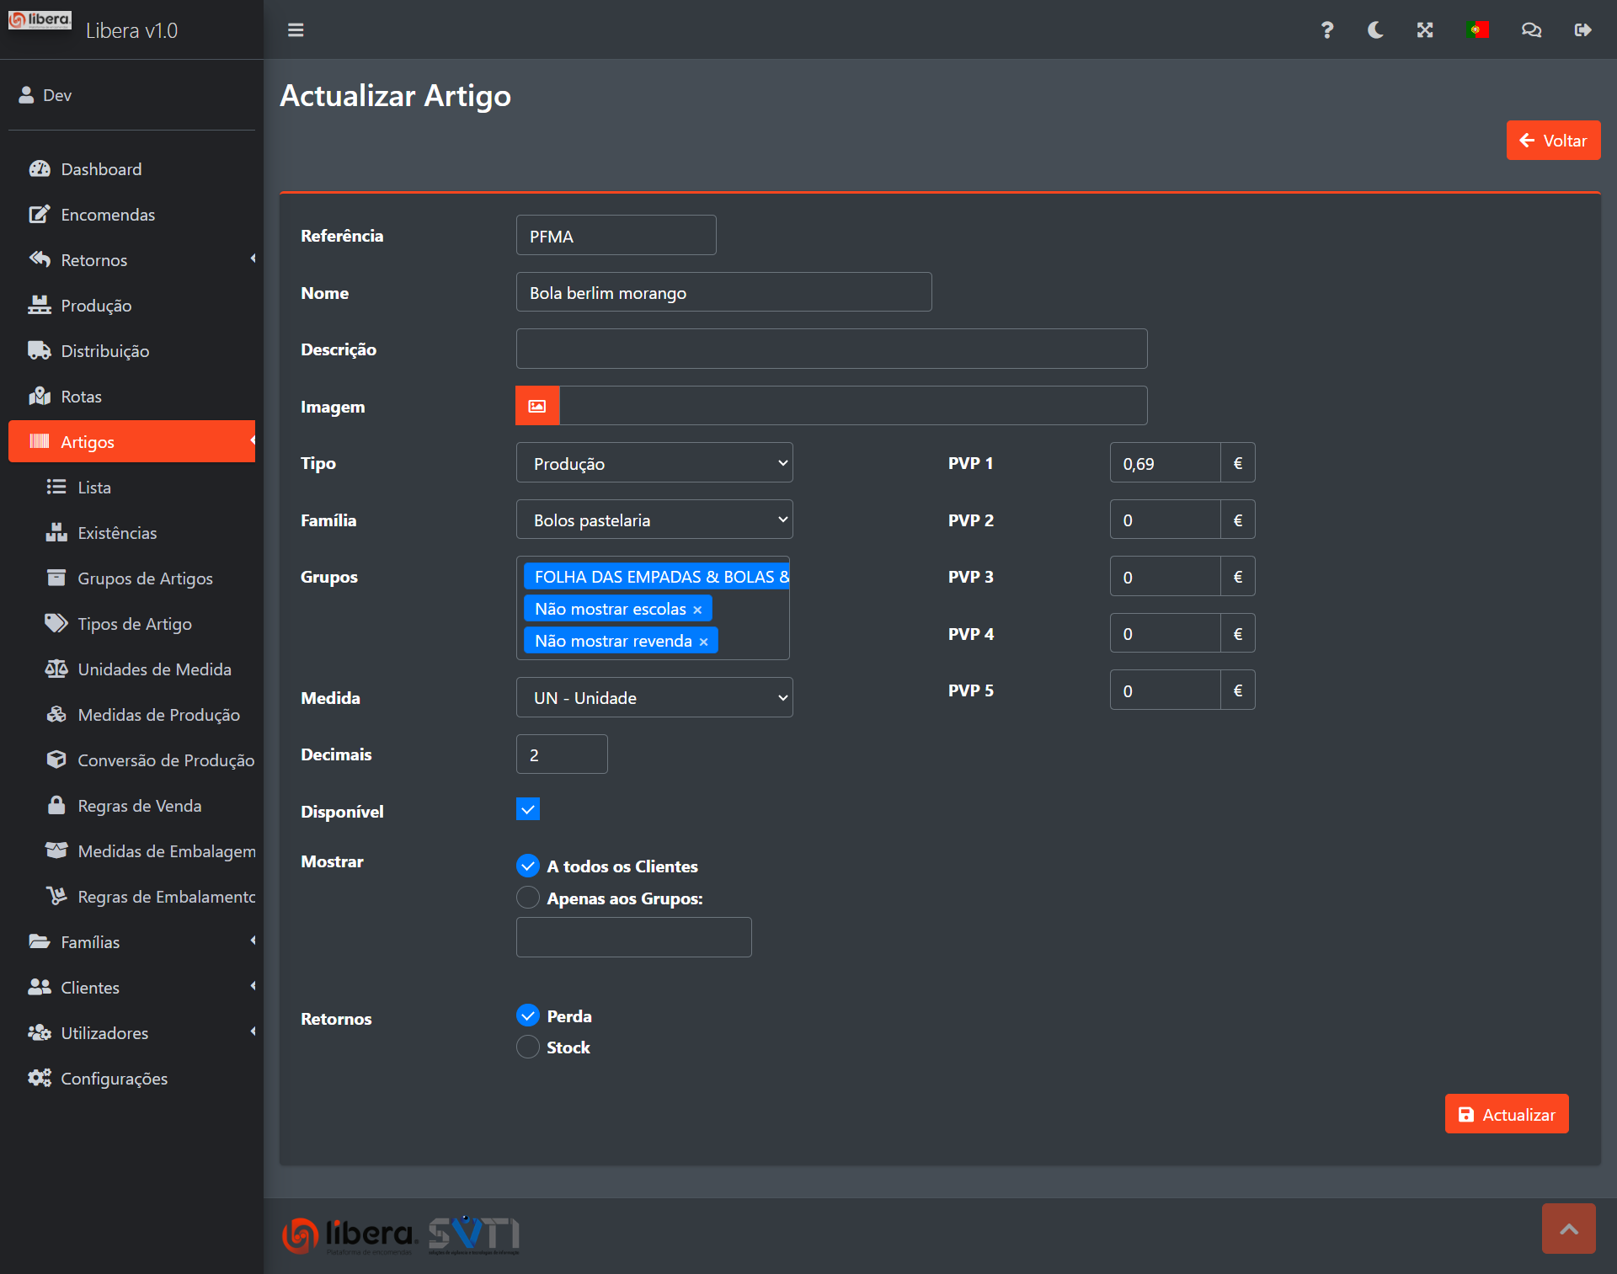The image size is (1617, 1274).
Task: Click the Portuguese flag language icon
Action: click(1477, 30)
